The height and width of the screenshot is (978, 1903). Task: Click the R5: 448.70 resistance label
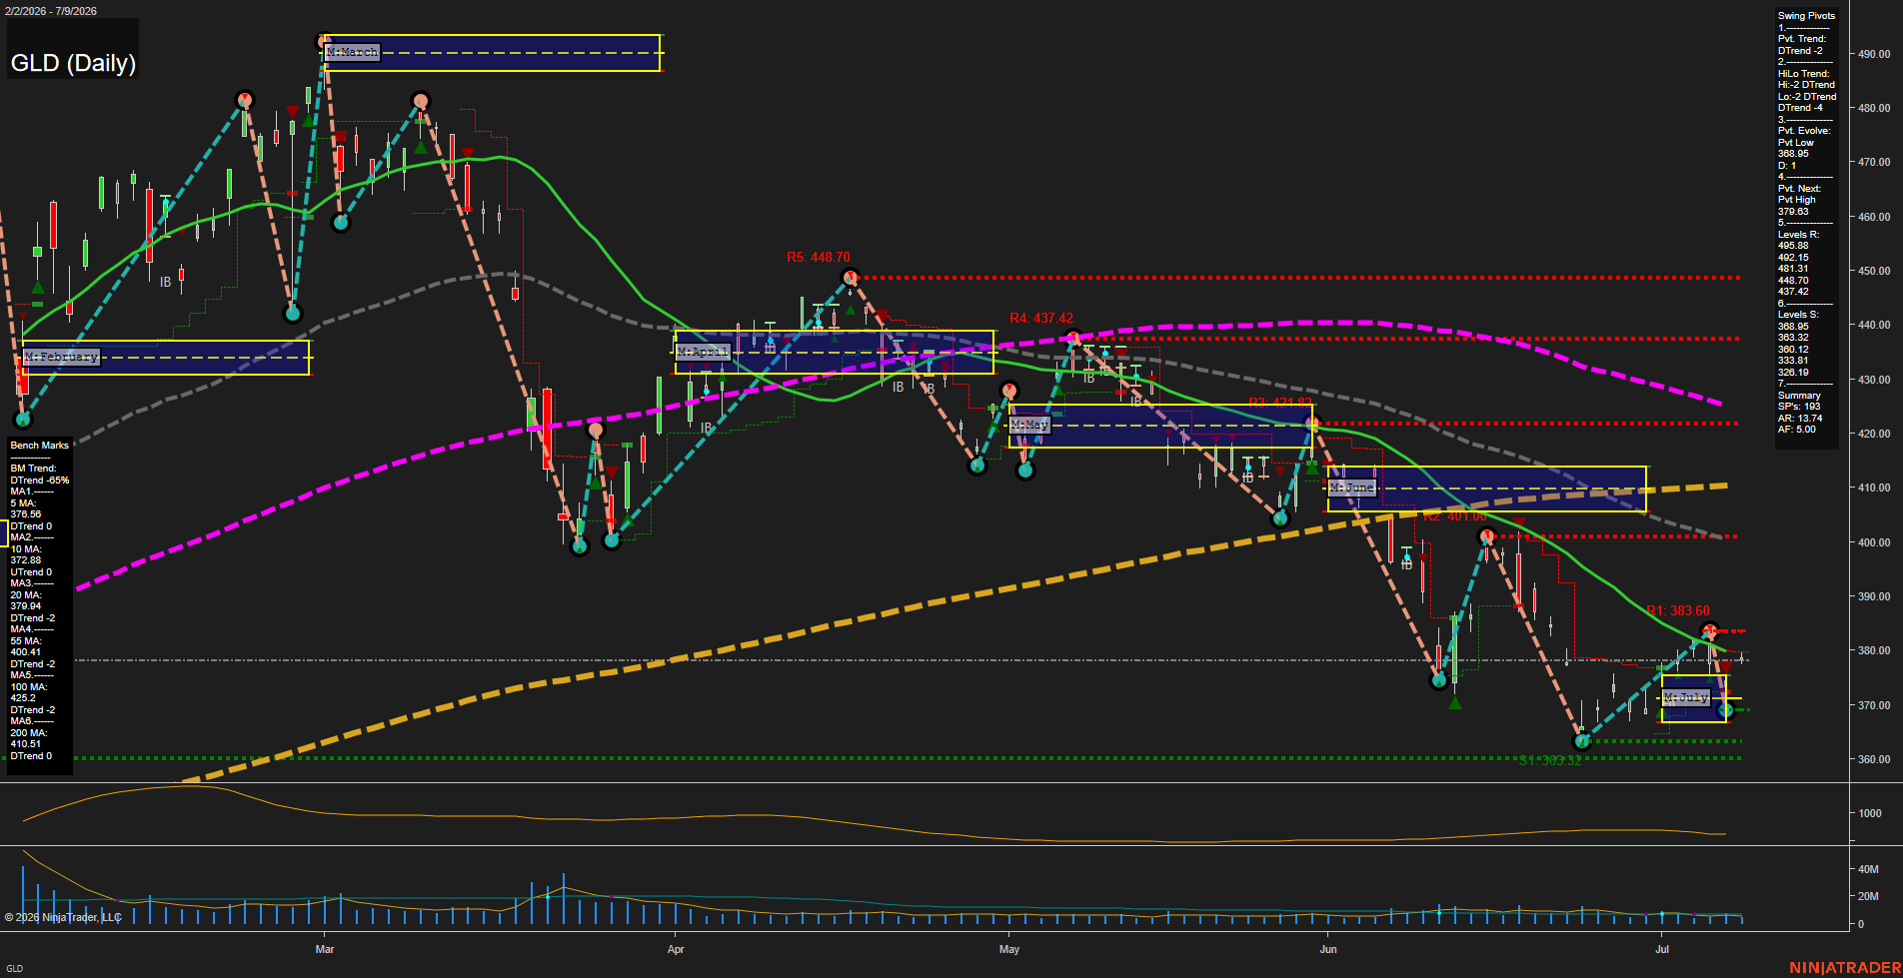click(818, 257)
